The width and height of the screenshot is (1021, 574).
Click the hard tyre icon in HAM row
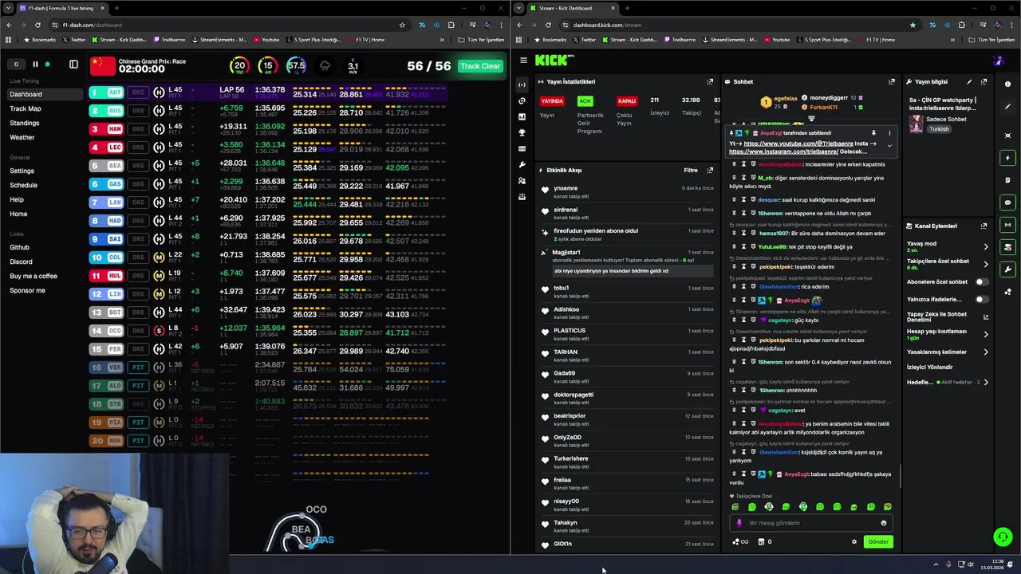159,129
